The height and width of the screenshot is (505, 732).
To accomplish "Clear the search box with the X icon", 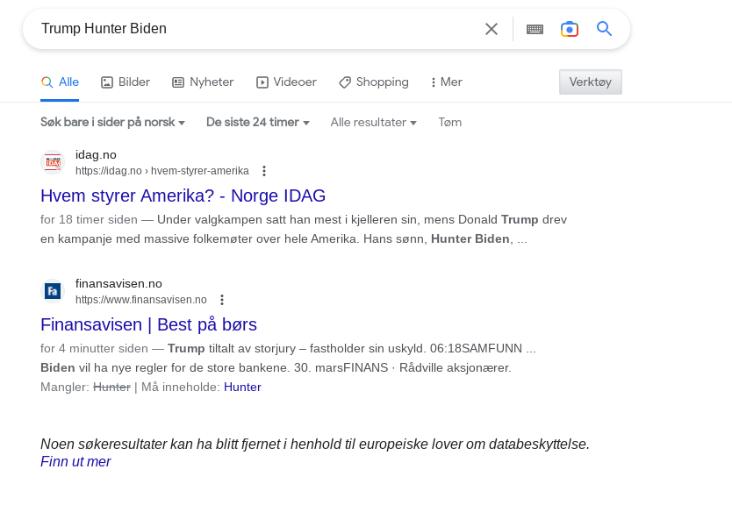I will [492, 29].
